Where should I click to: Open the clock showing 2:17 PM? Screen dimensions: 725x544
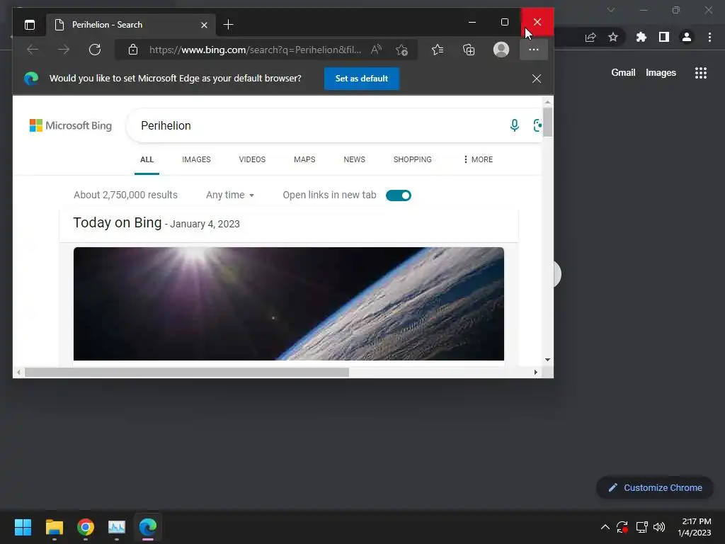click(x=694, y=527)
